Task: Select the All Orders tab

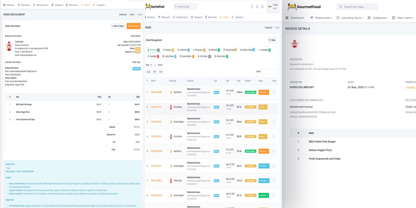Action: [x=153, y=50]
